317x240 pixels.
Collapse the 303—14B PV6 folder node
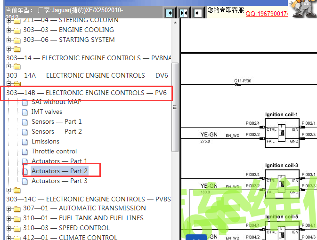point(8,83)
